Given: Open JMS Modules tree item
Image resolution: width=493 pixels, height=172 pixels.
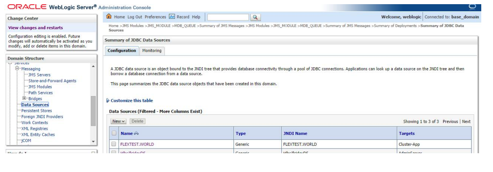Looking at the screenshot, I should point(40,87).
